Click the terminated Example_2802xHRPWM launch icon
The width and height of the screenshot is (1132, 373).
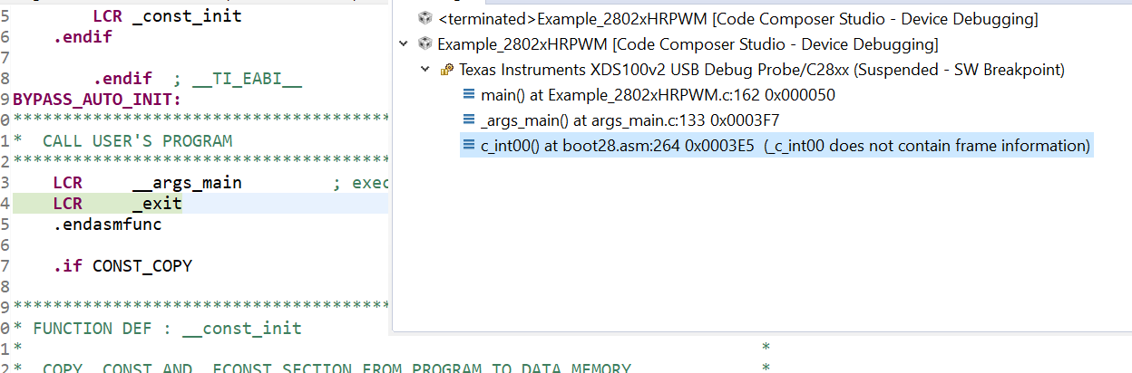[424, 19]
